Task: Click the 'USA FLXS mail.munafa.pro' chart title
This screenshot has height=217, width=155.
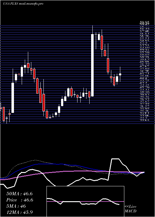Action: point(23,3)
